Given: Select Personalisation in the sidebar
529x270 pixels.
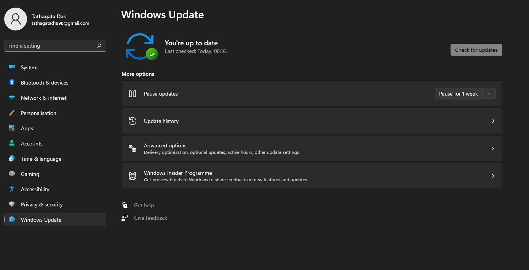Looking at the screenshot, I should (55, 113).
